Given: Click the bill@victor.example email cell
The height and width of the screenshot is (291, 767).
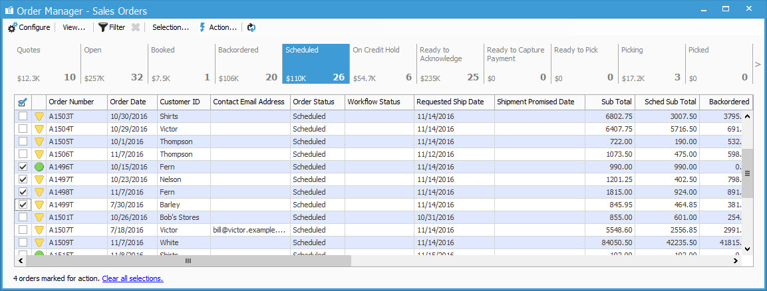Looking at the screenshot, I should point(250,230).
